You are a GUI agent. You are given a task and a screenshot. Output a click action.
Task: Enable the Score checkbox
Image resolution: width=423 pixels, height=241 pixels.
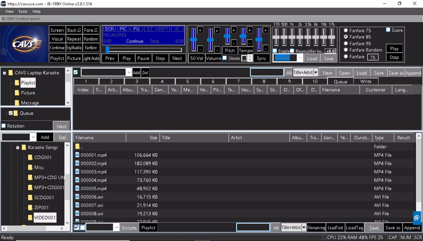pyautogui.click(x=388, y=30)
